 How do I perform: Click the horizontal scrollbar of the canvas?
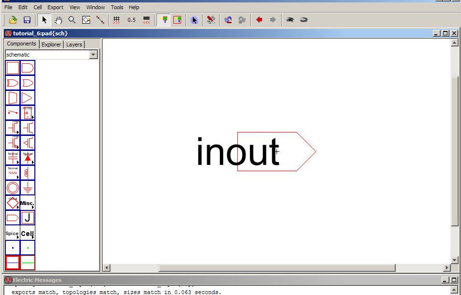[x=277, y=268]
